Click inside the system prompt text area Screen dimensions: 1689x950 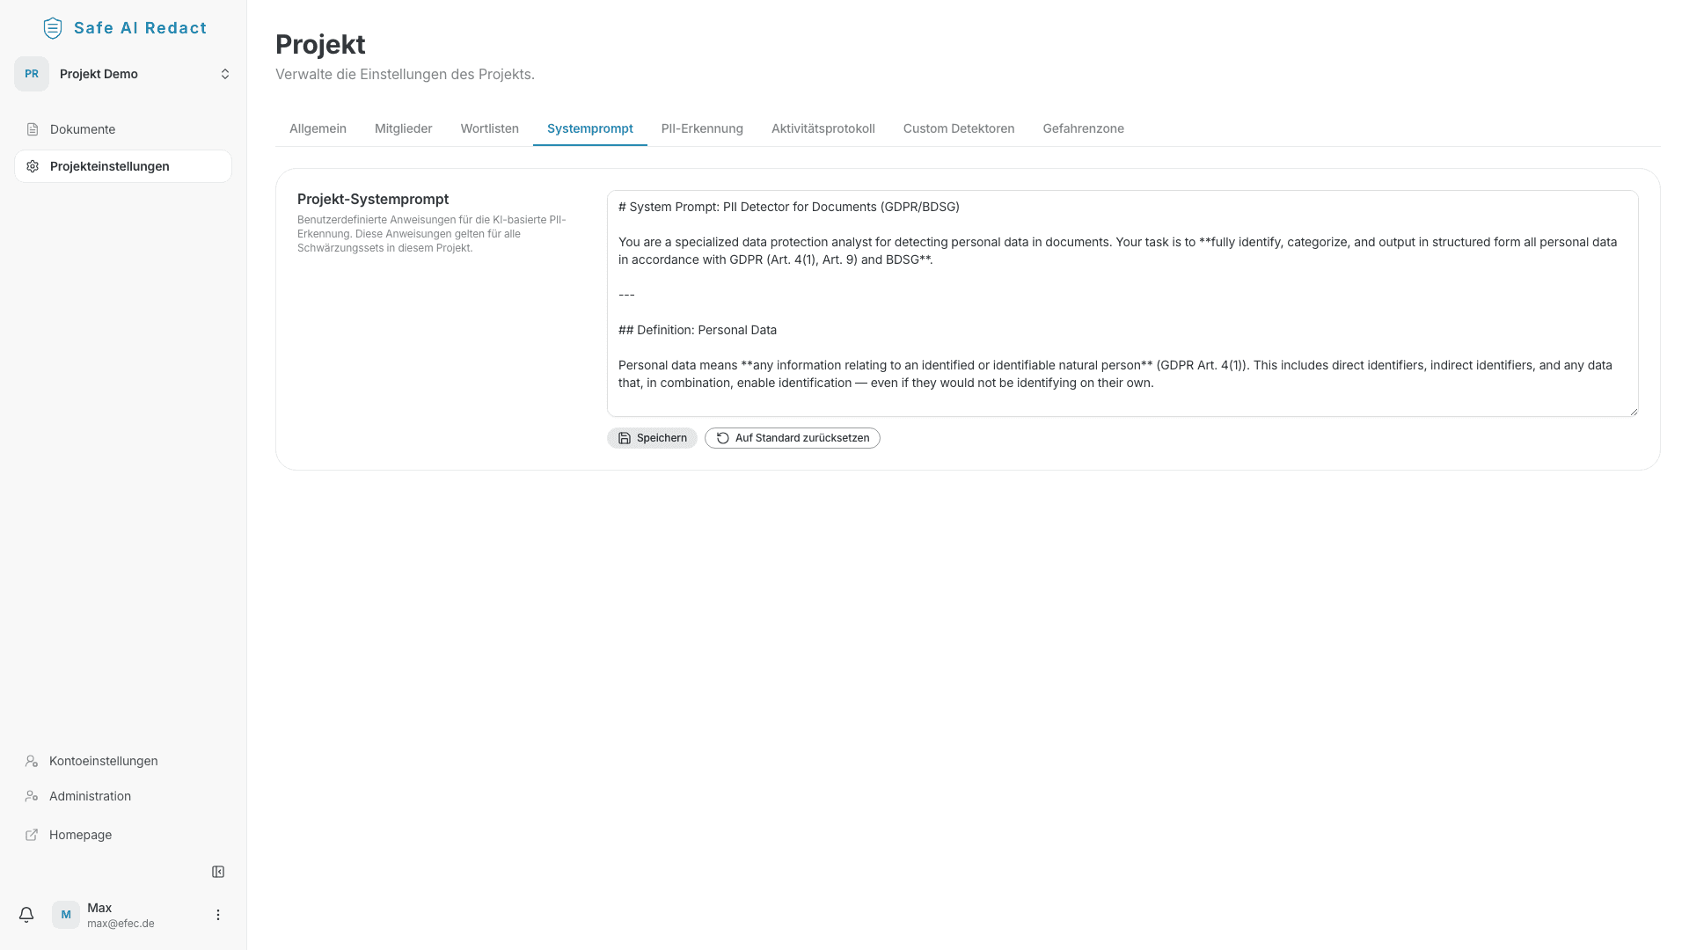(1122, 303)
